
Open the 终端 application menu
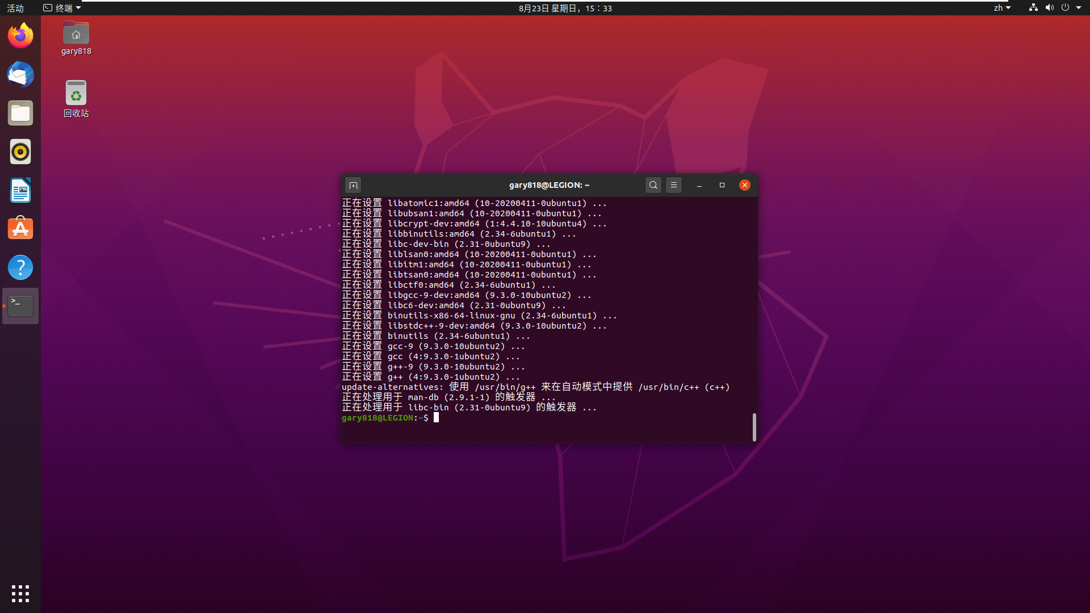[x=62, y=8]
